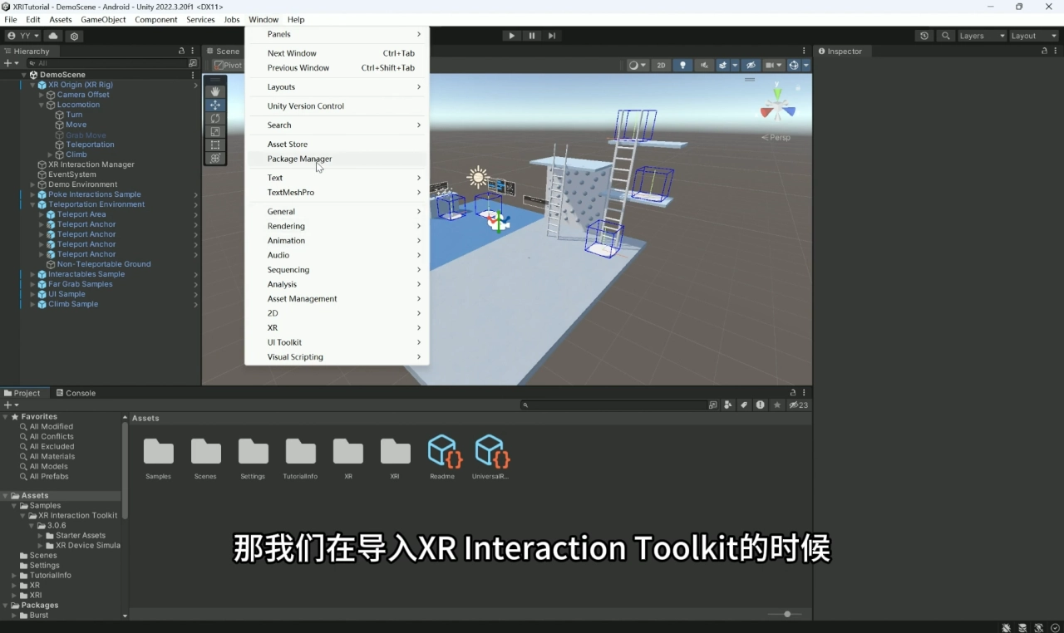Click the Play button
Viewport: 1064px width, 633px height.
[511, 36]
